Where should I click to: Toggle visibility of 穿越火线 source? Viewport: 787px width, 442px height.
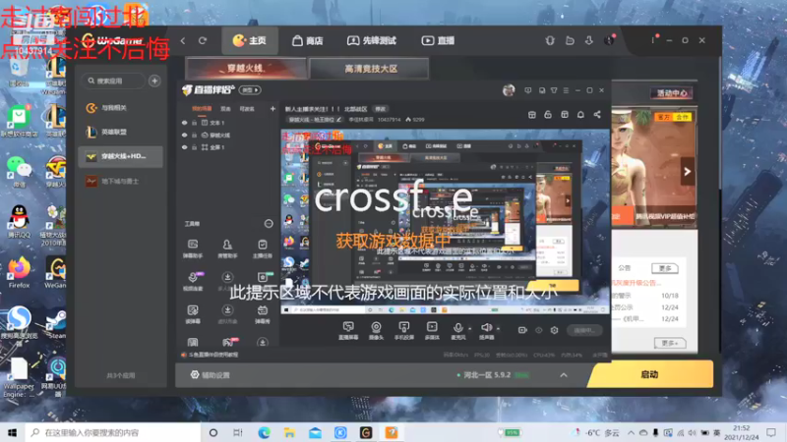184,136
